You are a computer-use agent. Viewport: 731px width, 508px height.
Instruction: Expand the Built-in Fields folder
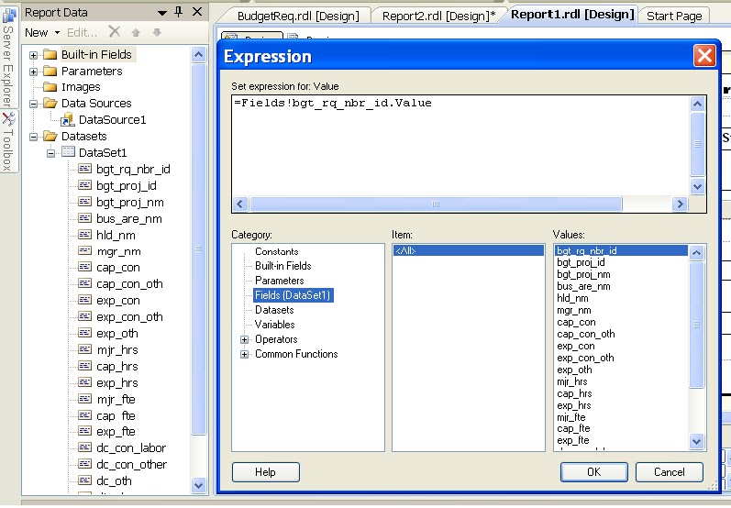tap(33, 55)
